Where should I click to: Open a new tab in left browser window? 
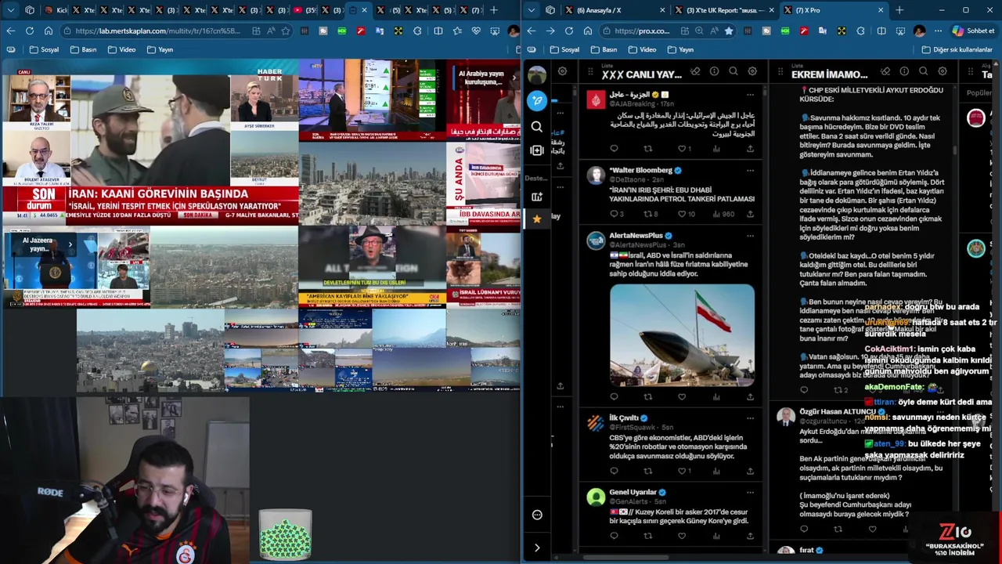(x=493, y=10)
